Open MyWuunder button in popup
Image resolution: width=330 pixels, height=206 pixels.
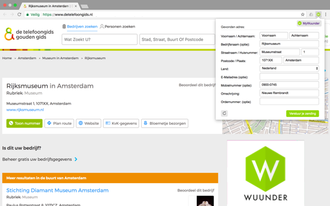click(x=309, y=24)
